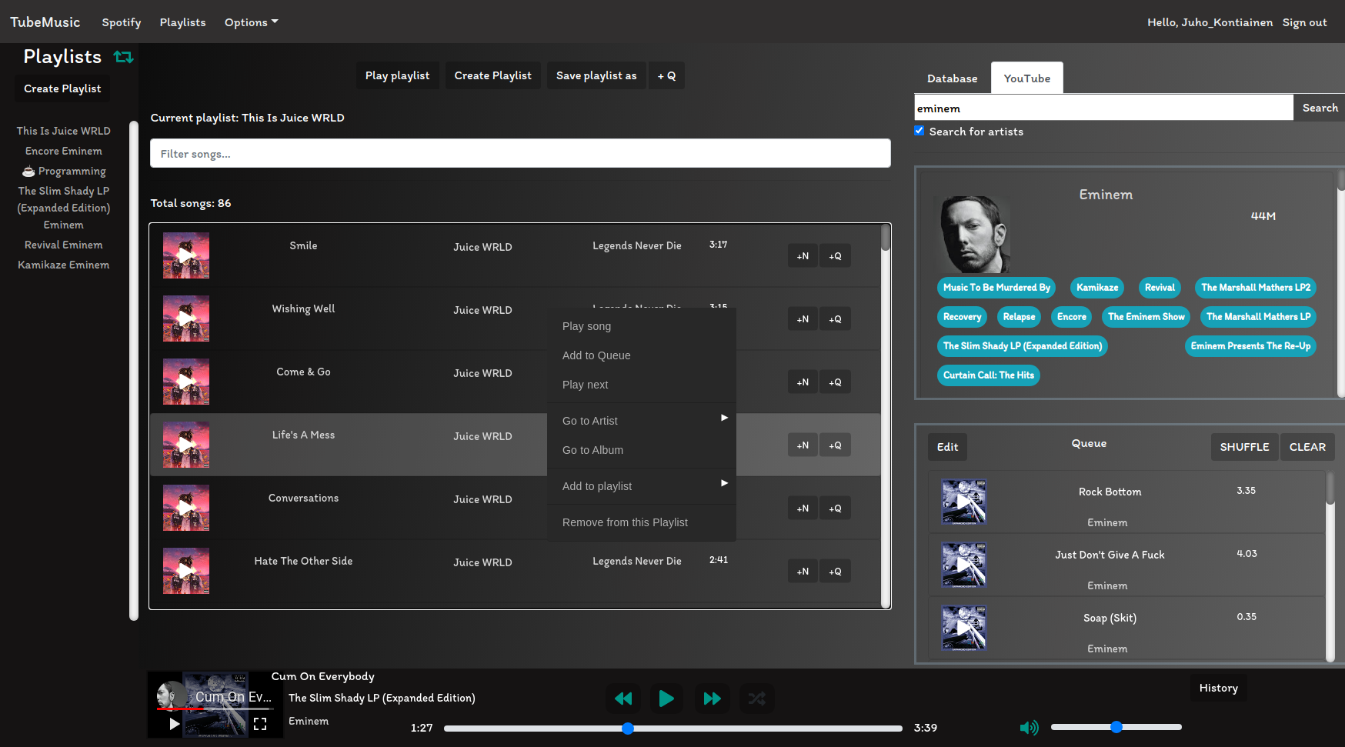Click Eminem artist photo
This screenshot has height=747, width=1345.
[x=973, y=234]
